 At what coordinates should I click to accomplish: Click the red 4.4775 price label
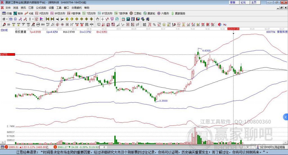tap(7, 54)
